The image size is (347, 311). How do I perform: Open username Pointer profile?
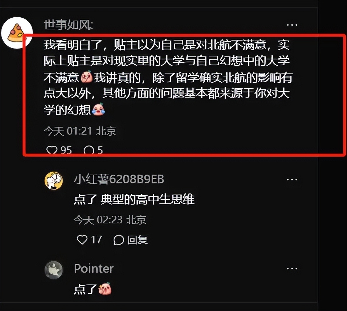click(x=94, y=268)
